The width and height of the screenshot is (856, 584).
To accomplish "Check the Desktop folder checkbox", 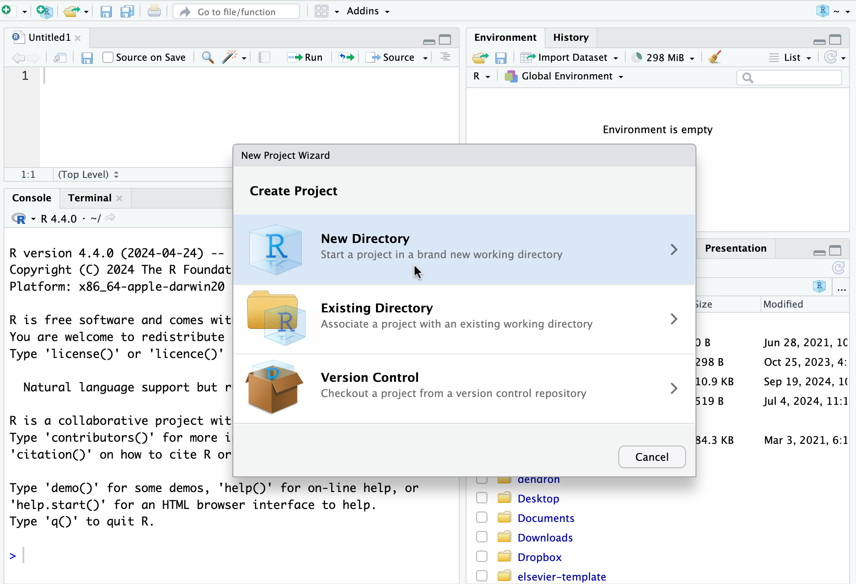I will [x=482, y=498].
